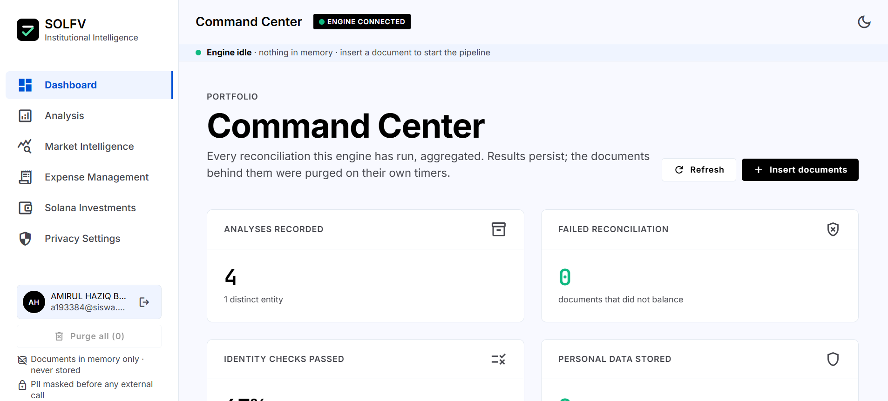Click the Analysis bar chart icon
This screenshot has width=888, height=401.
25,116
